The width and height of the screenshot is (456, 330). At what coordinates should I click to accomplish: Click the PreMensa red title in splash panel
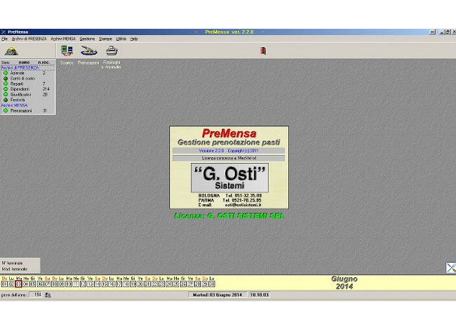click(229, 133)
